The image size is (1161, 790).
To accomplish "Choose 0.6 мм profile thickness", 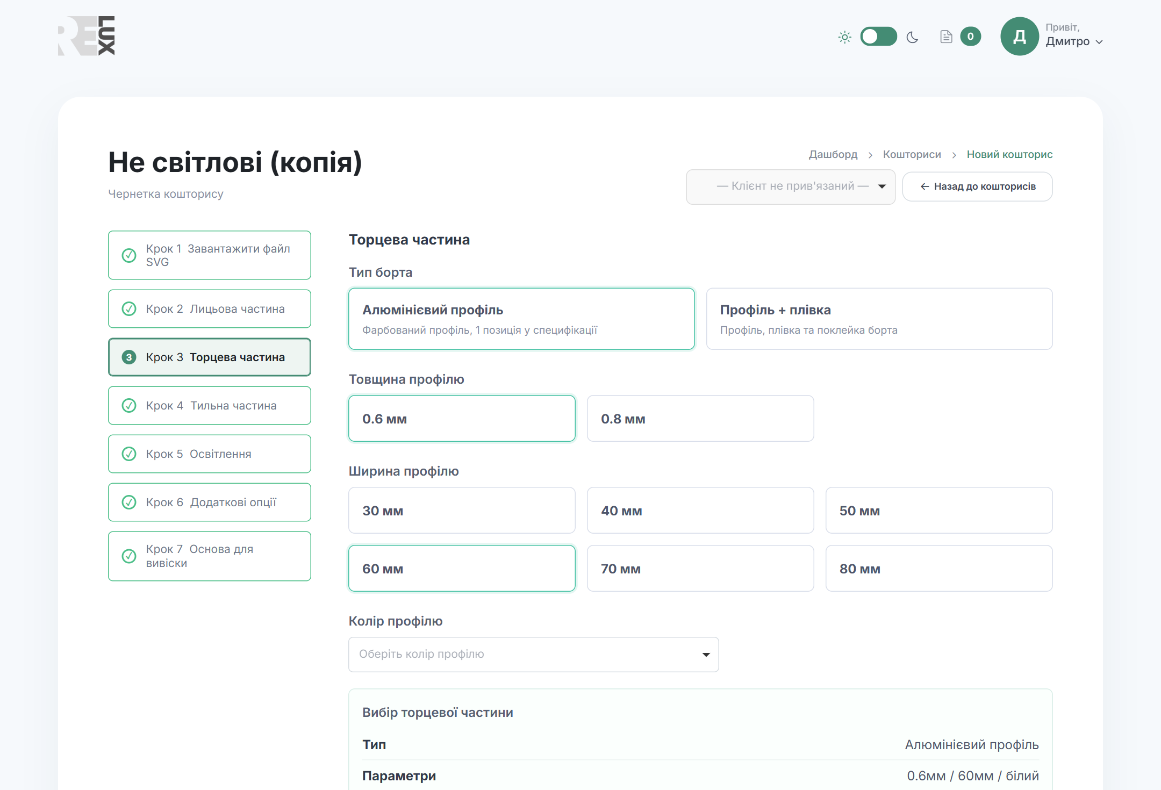I will [x=462, y=419].
